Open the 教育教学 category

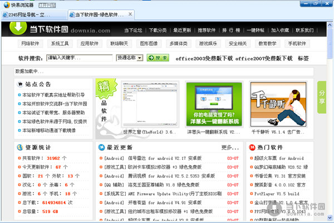coord(268,43)
